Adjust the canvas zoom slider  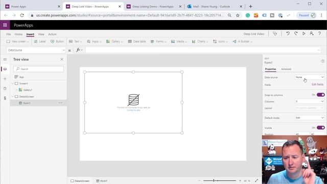[220, 180]
